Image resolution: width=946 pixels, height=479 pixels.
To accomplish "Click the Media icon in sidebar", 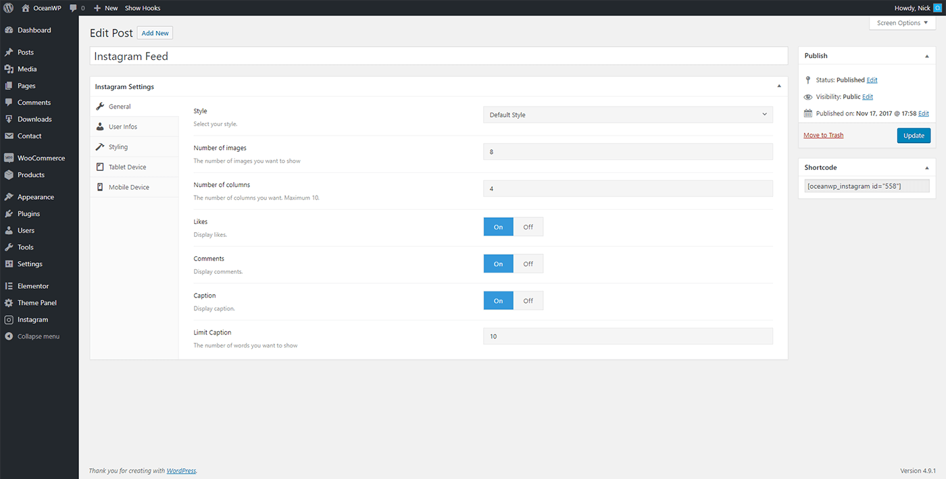I will (x=9, y=69).
